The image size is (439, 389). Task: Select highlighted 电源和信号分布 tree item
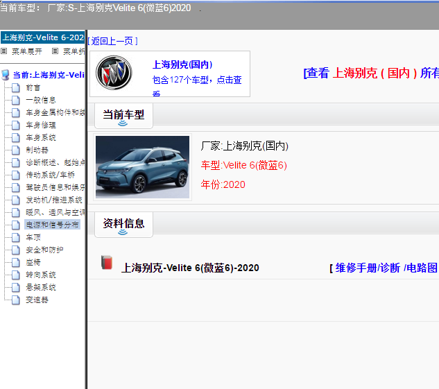pos(52,225)
